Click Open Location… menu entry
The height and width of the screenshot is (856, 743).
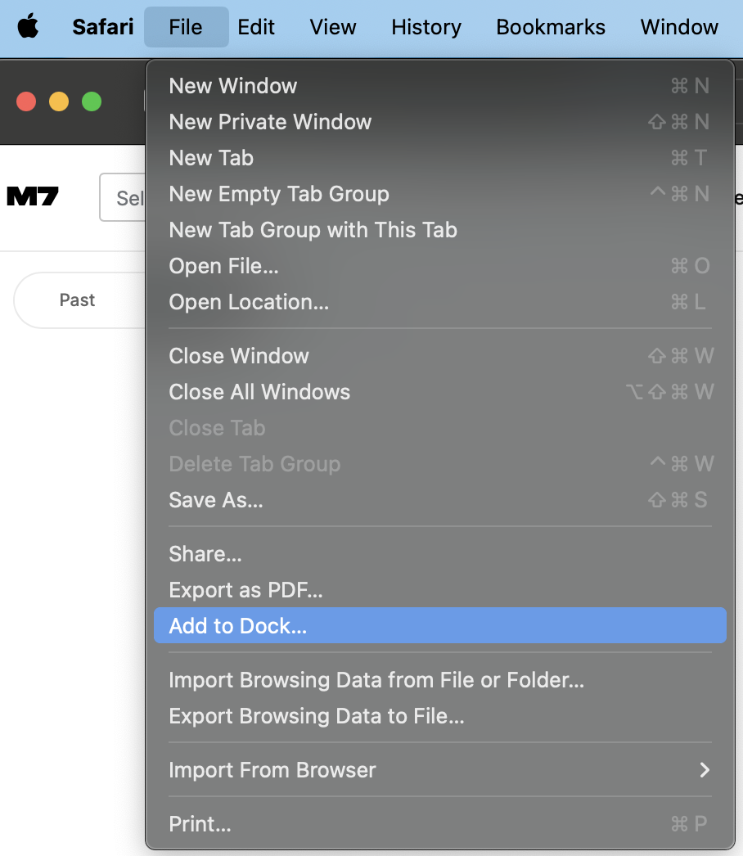[249, 302]
